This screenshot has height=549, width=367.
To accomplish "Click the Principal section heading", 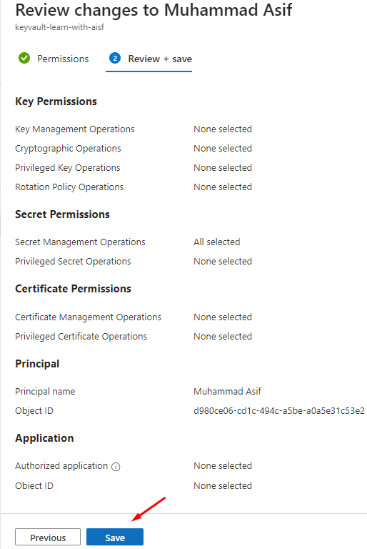I will coord(37,364).
